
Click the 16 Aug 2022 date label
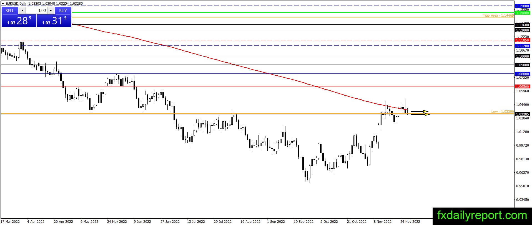(250, 222)
